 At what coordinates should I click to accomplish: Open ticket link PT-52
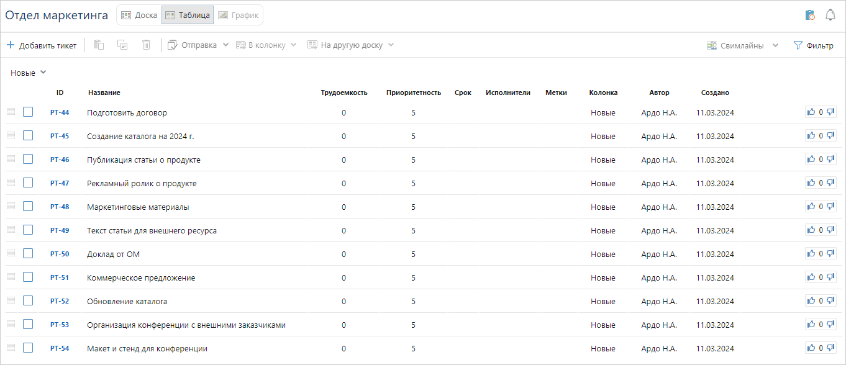point(60,301)
